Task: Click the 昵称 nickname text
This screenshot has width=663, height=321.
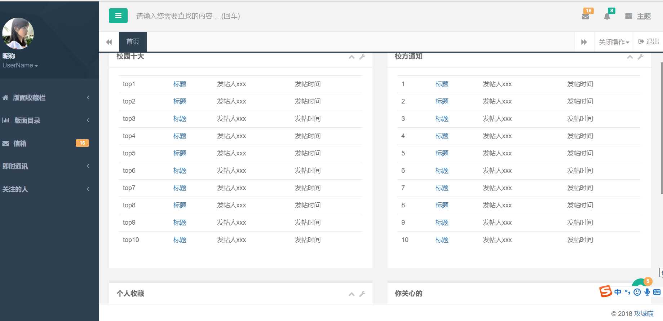Action: pyautogui.click(x=9, y=56)
